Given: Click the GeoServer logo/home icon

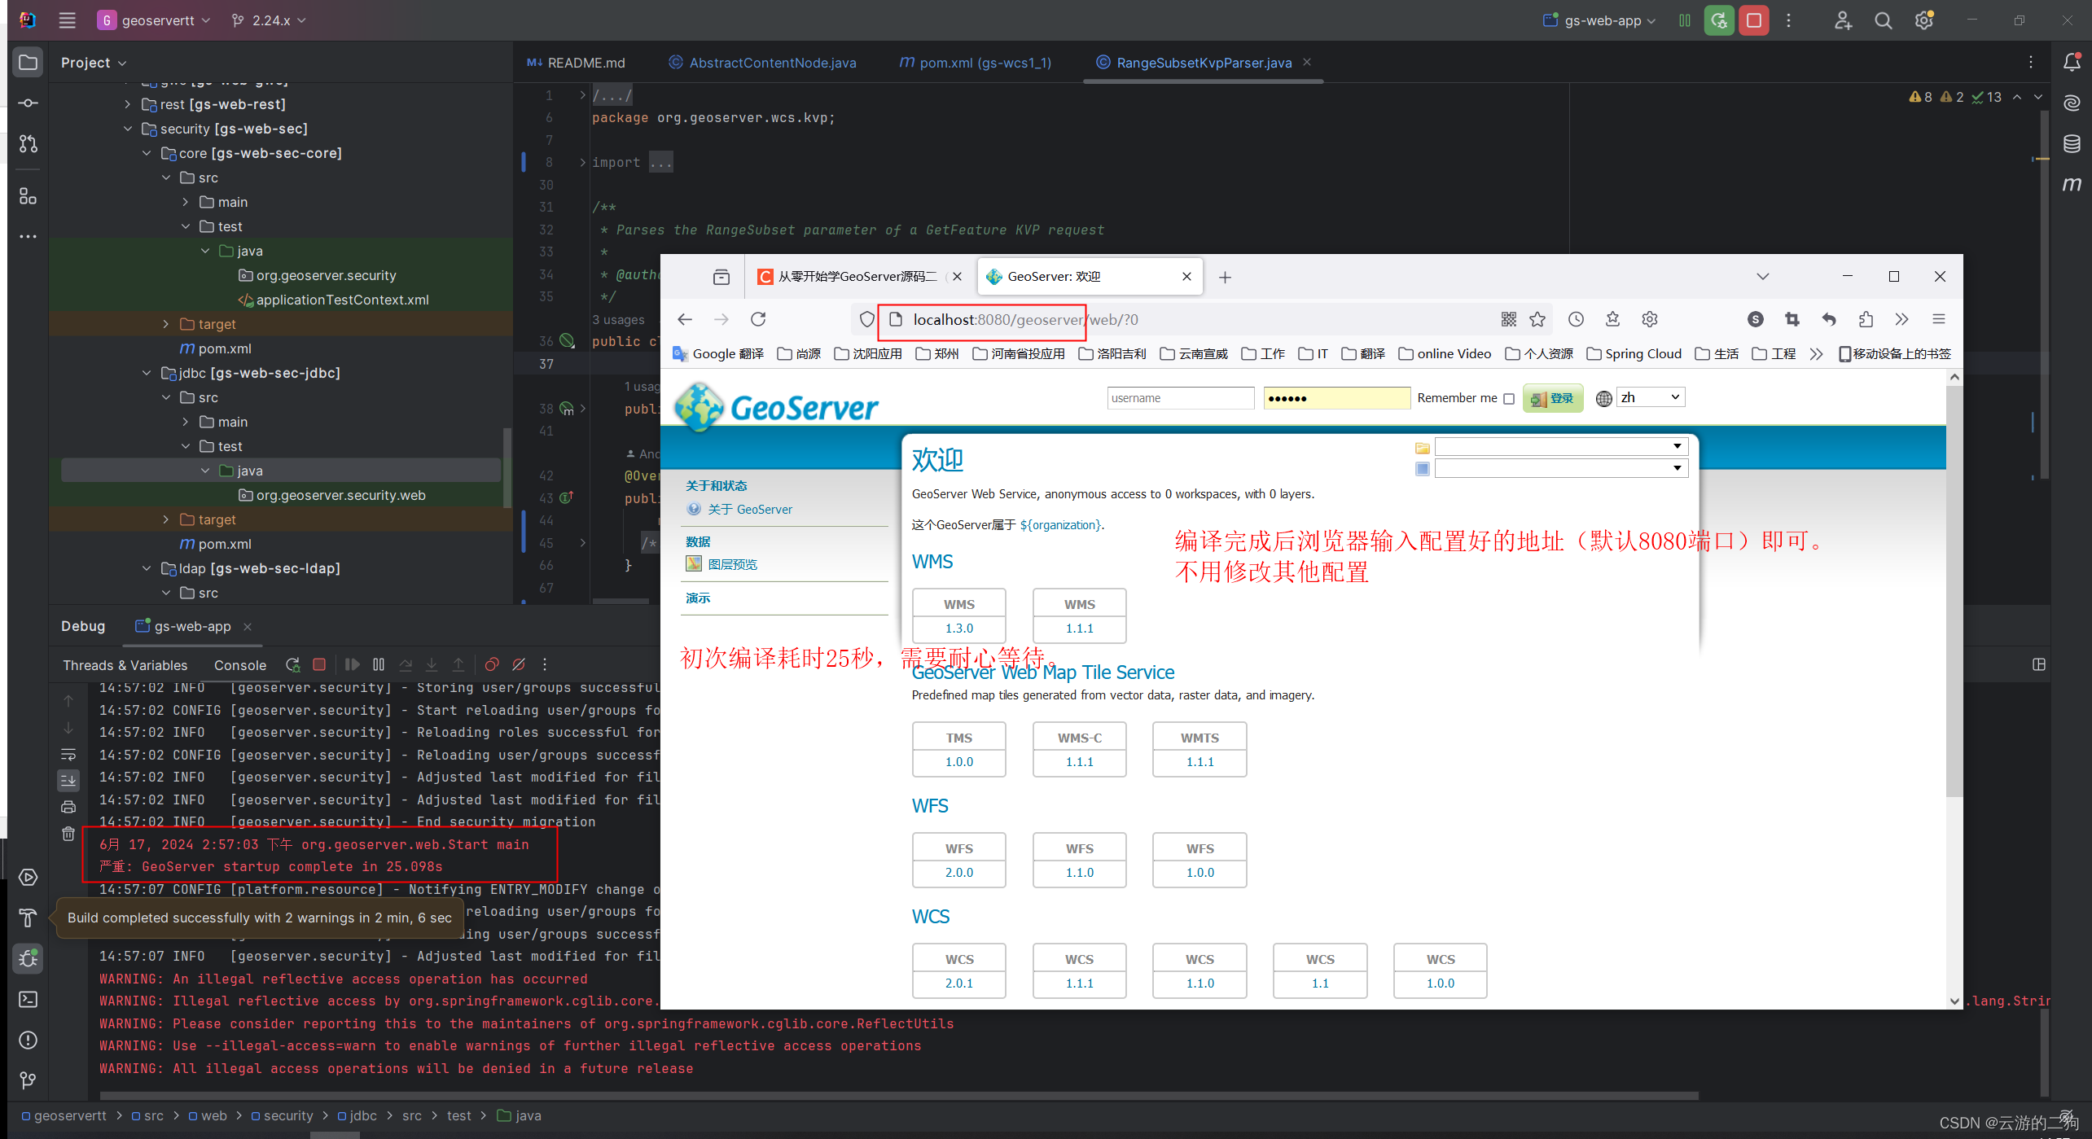Looking at the screenshot, I should [775, 407].
